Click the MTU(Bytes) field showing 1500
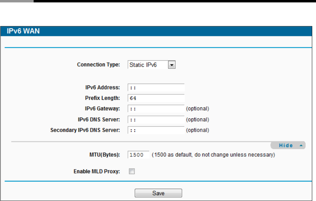The height and width of the screenshot is (201, 316). pyautogui.click(x=139, y=155)
